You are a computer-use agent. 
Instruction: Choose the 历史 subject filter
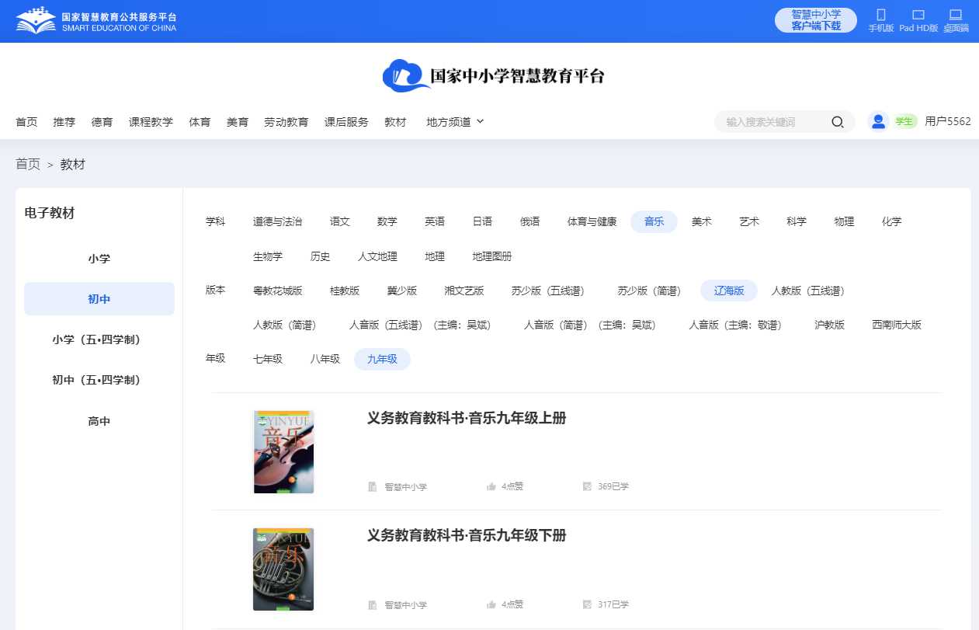click(321, 256)
